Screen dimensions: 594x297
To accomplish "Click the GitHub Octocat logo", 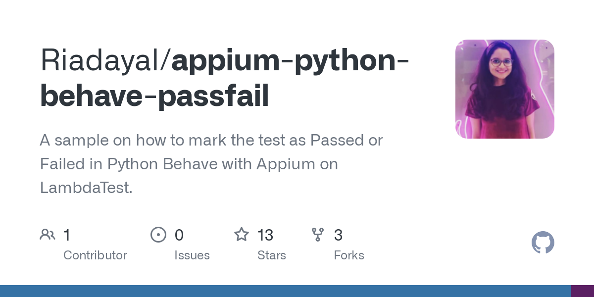I will pos(543,243).
